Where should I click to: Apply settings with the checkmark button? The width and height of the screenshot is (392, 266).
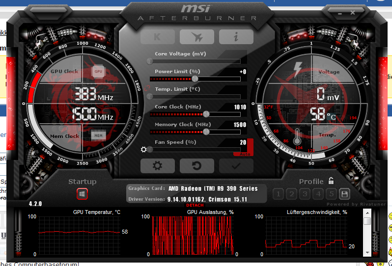(236, 166)
